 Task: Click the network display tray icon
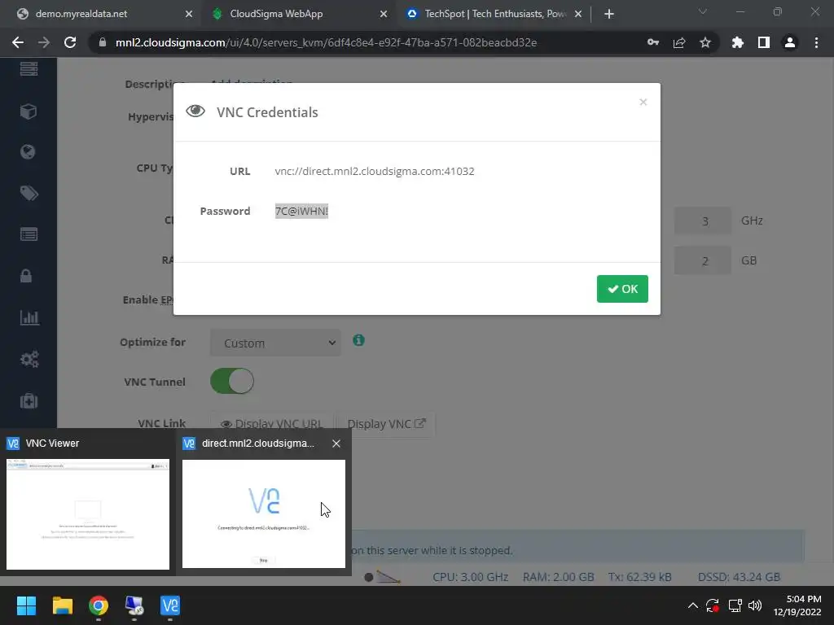735,605
